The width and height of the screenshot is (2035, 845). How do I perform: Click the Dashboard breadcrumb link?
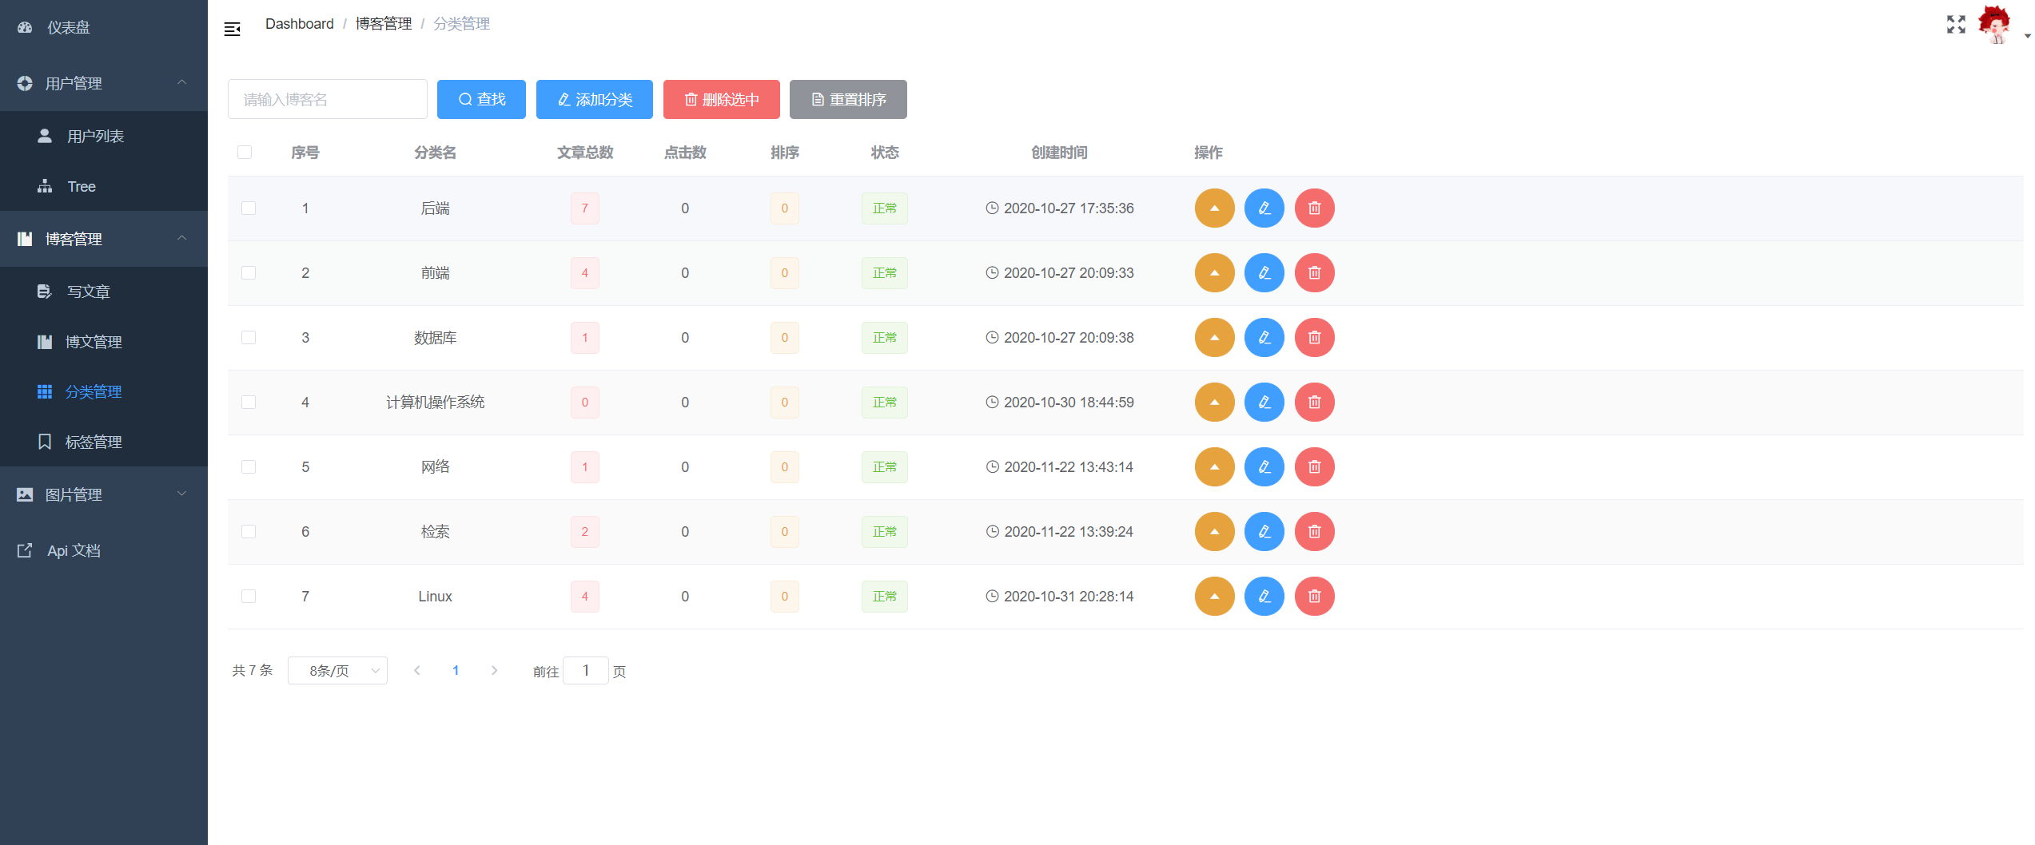click(299, 24)
